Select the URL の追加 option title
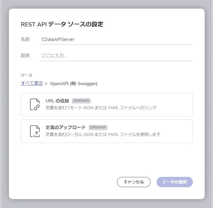This screenshot has width=213, height=208. tap(57, 101)
